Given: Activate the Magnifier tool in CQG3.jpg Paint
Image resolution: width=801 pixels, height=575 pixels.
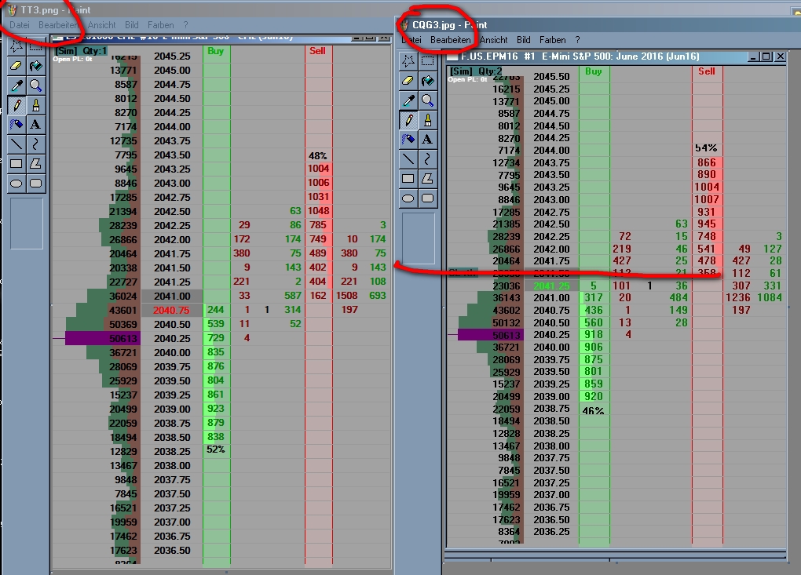Looking at the screenshot, I should pos(427,100).
